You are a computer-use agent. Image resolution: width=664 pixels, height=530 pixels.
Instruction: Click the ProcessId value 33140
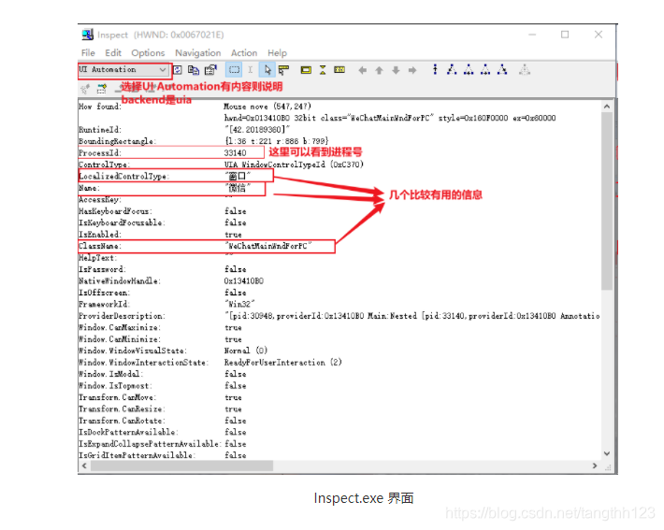235,152
